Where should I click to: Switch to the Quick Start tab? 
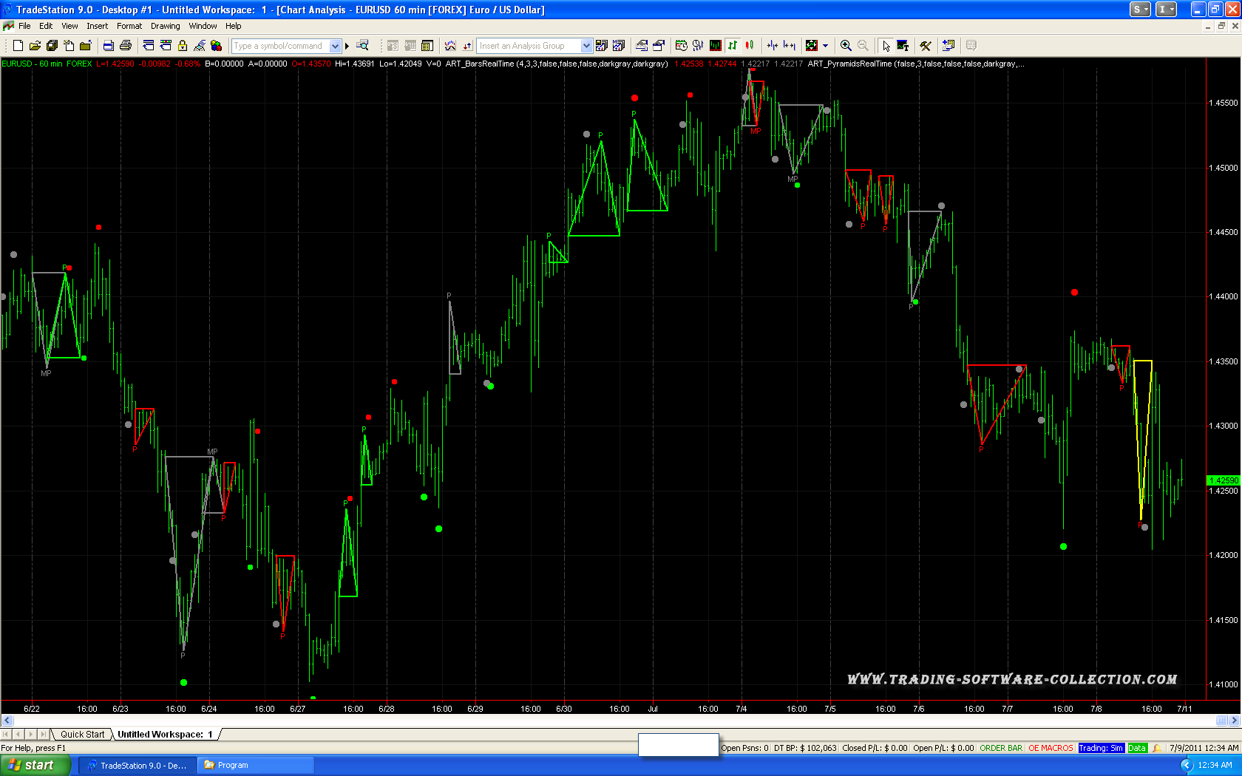pyautogui.click(x=82, y=734)
